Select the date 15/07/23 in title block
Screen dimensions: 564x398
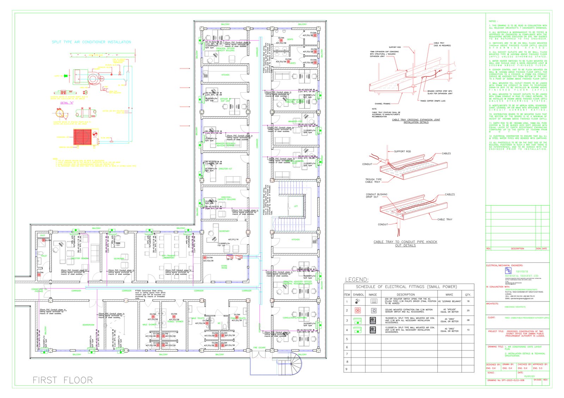click(529, 376)
